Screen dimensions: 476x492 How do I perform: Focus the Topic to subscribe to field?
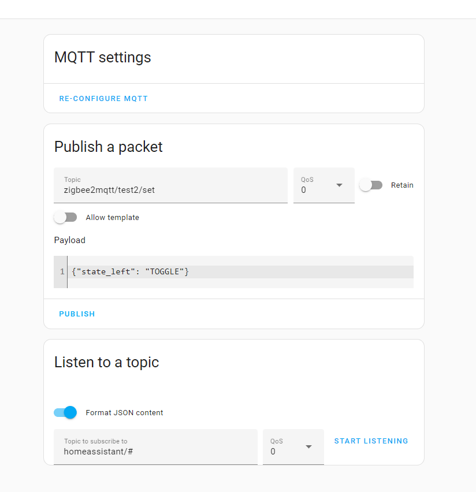point(155,451)
